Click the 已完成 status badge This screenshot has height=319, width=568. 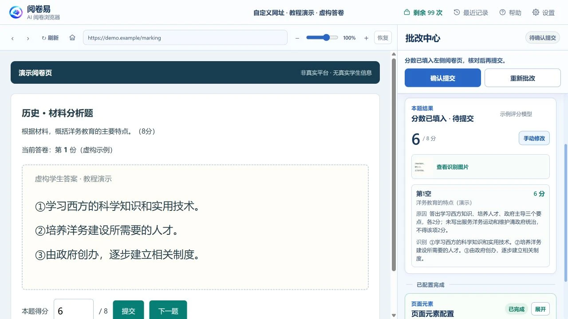[517, 309]
